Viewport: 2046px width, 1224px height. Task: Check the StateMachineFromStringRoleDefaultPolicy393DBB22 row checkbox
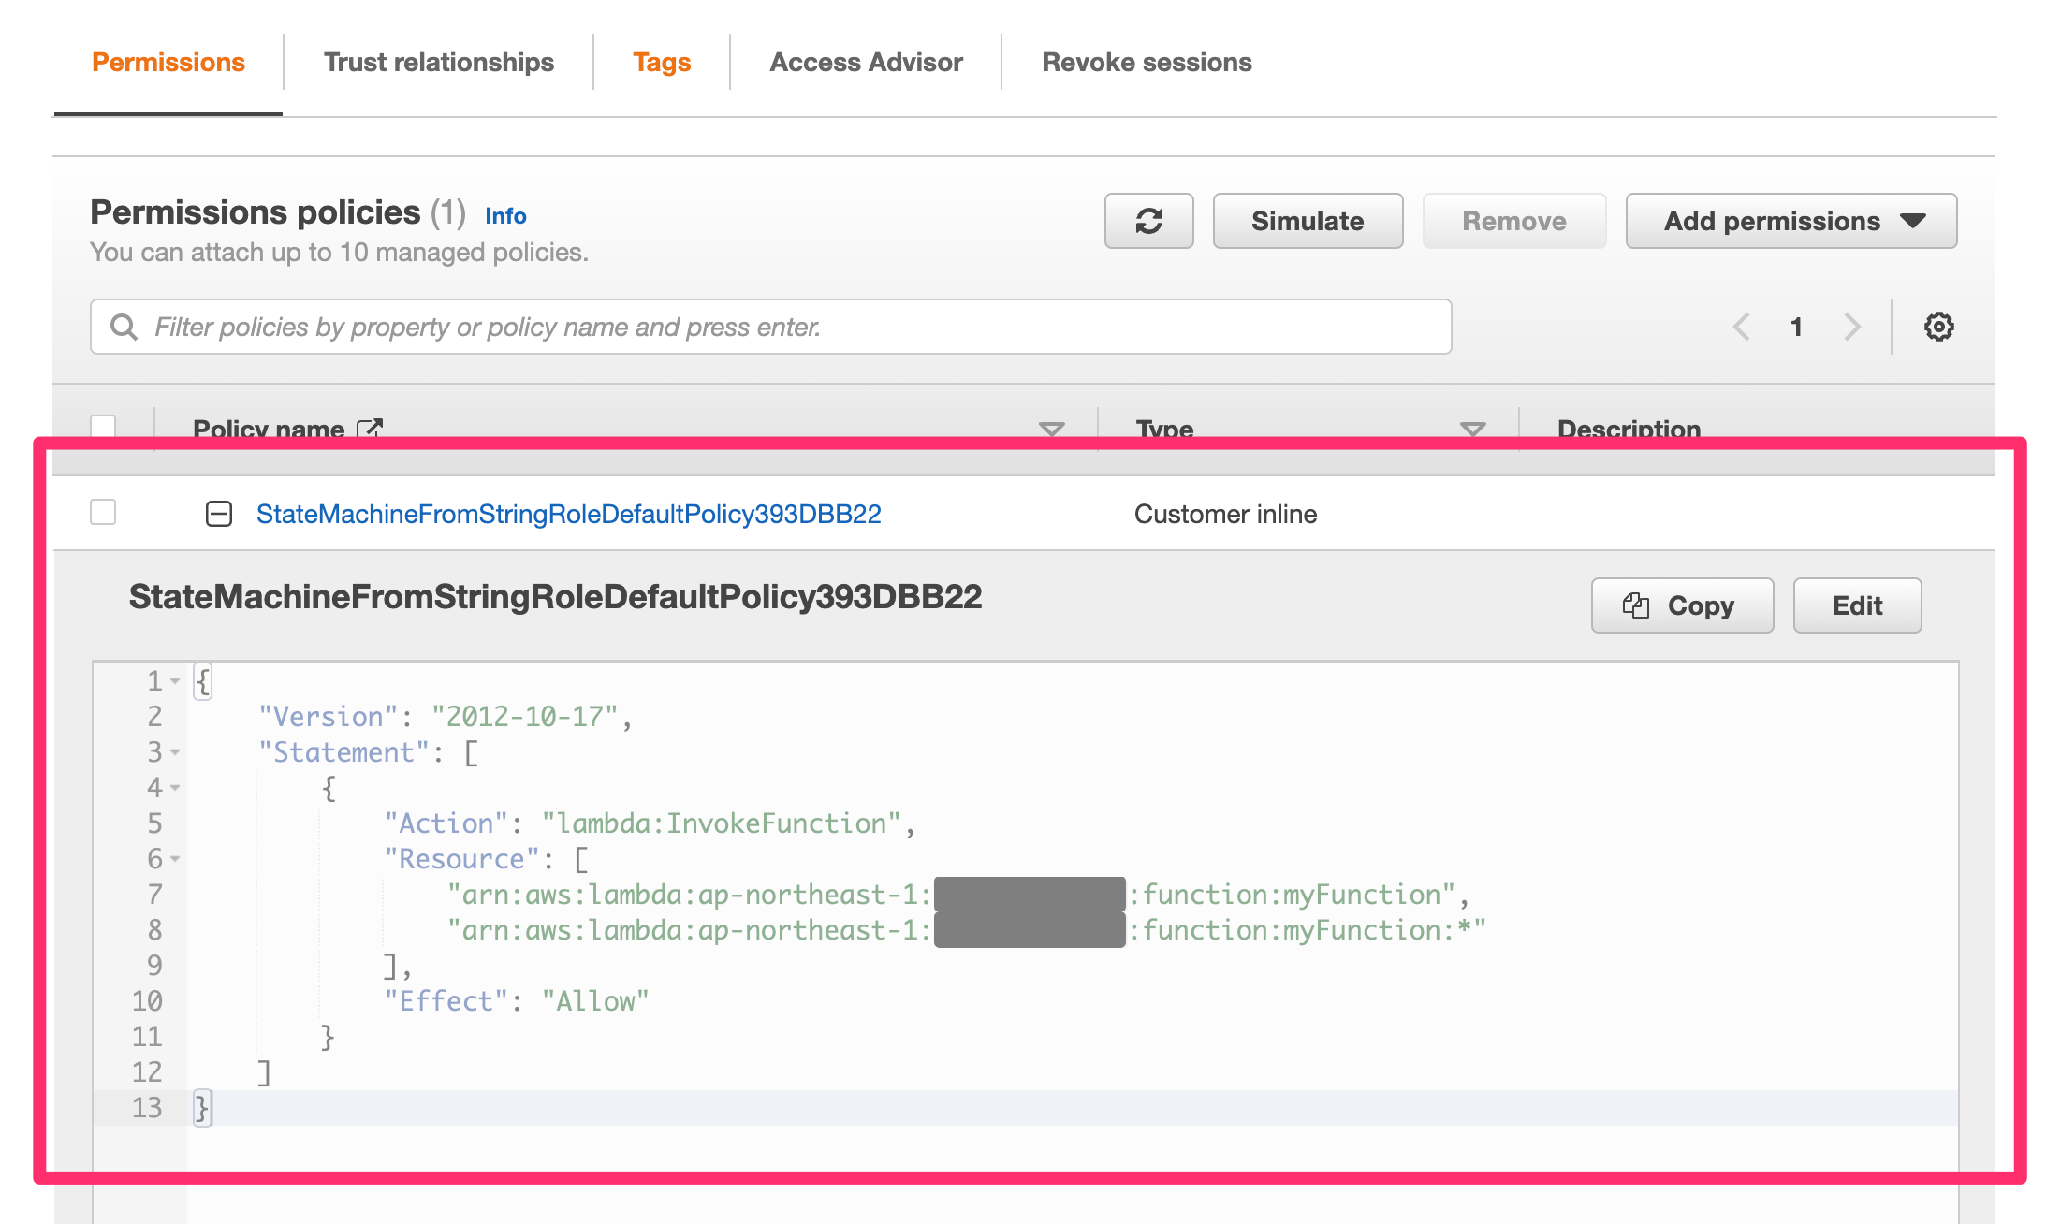103,512
